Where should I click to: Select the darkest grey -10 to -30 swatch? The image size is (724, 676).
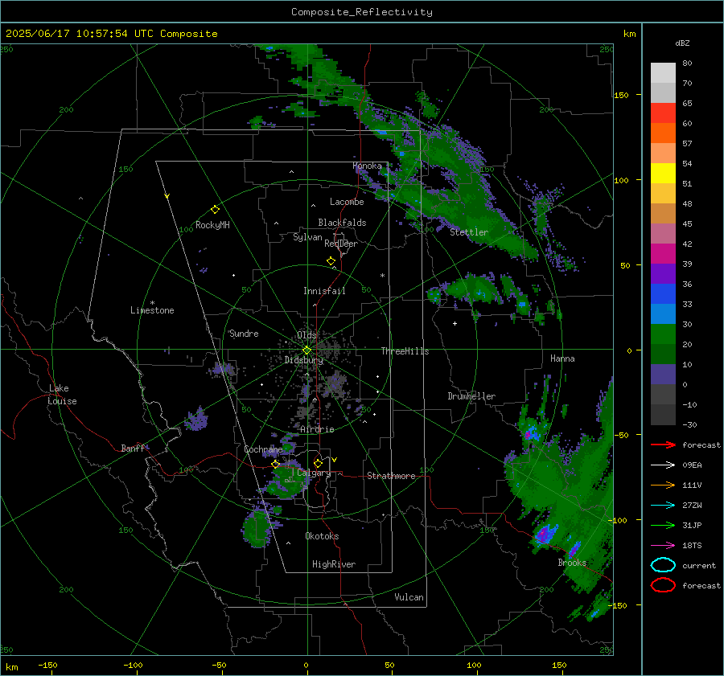(663, 415)
